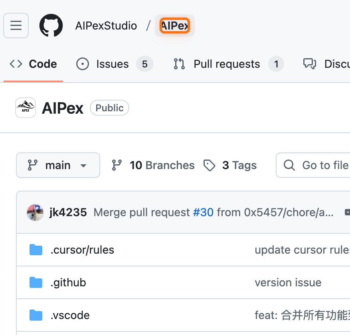Open the .cursor/rules folder
Screen dimensions: 350x335
point(82,250)
